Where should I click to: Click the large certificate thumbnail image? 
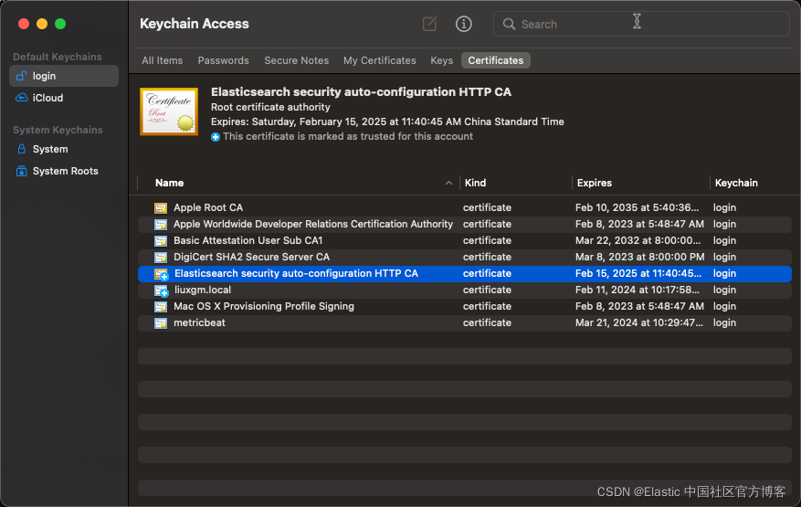tap(169, 111)
